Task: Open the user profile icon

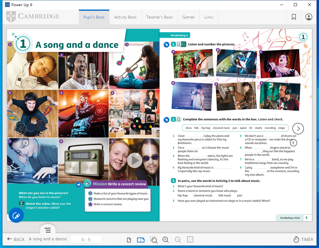Action: [309, 17]
